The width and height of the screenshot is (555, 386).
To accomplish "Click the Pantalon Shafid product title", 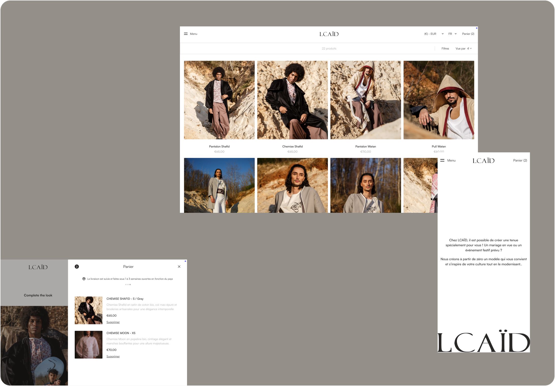I will point(219,147).
